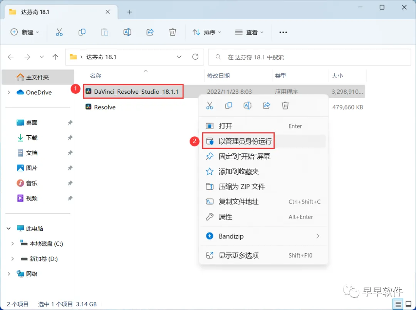
Task: Switch to details view in the status bar
Action: tap(398, 304)
